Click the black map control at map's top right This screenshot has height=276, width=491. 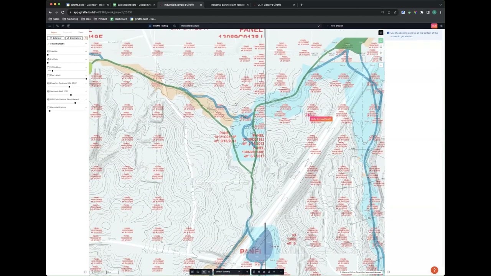[x=381, y=33]
